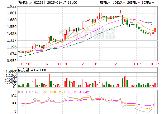The width and height of the screenshot is (162, 114).
Task: Click the RSI_B:48.258 indicator label
Action: coord(53,92)
